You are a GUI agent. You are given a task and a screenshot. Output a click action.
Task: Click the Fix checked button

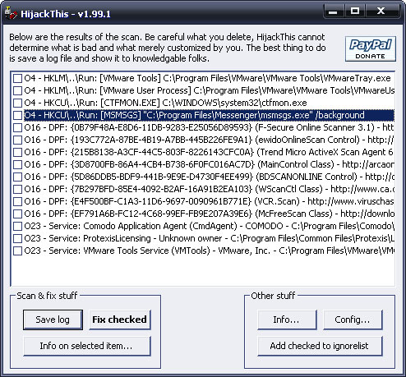[119, 320]
